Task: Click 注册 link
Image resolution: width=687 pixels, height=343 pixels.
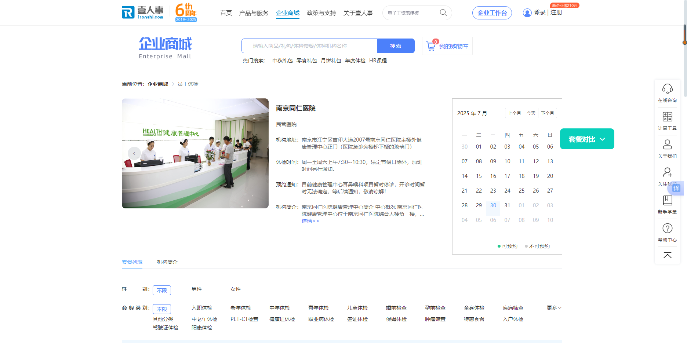Action: (x=556, y=12)
